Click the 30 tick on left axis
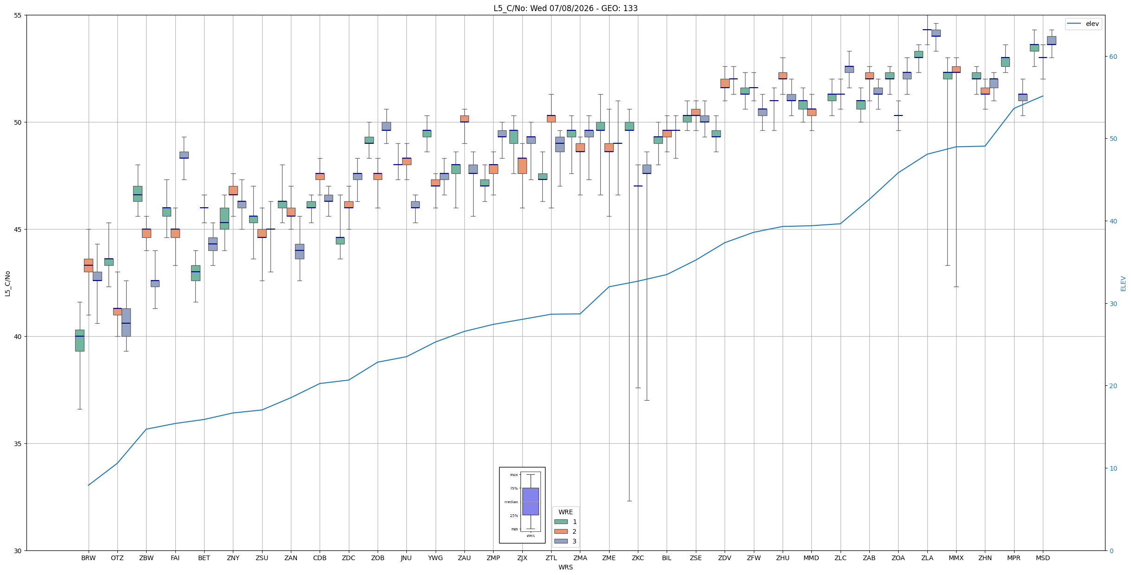The height and width of the screenshot is (575, 1131). (19, 550)
